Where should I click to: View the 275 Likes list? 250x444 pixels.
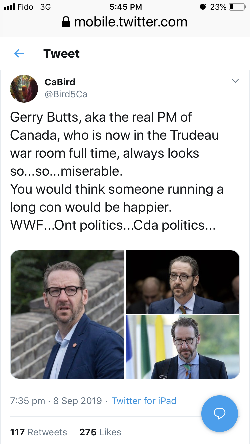pos(100,432)
